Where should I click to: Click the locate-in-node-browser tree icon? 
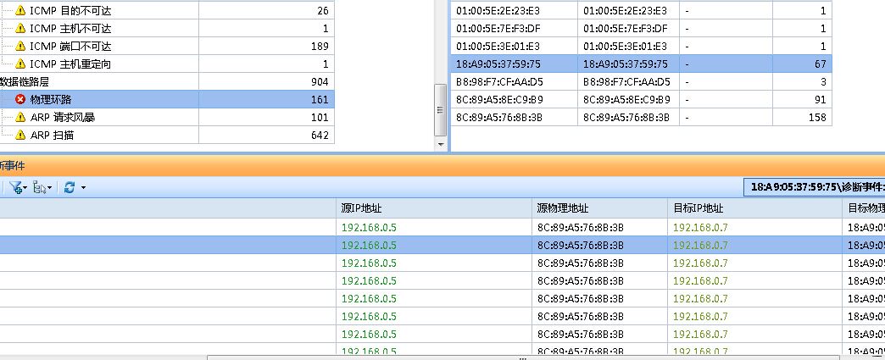pos(40,187)
